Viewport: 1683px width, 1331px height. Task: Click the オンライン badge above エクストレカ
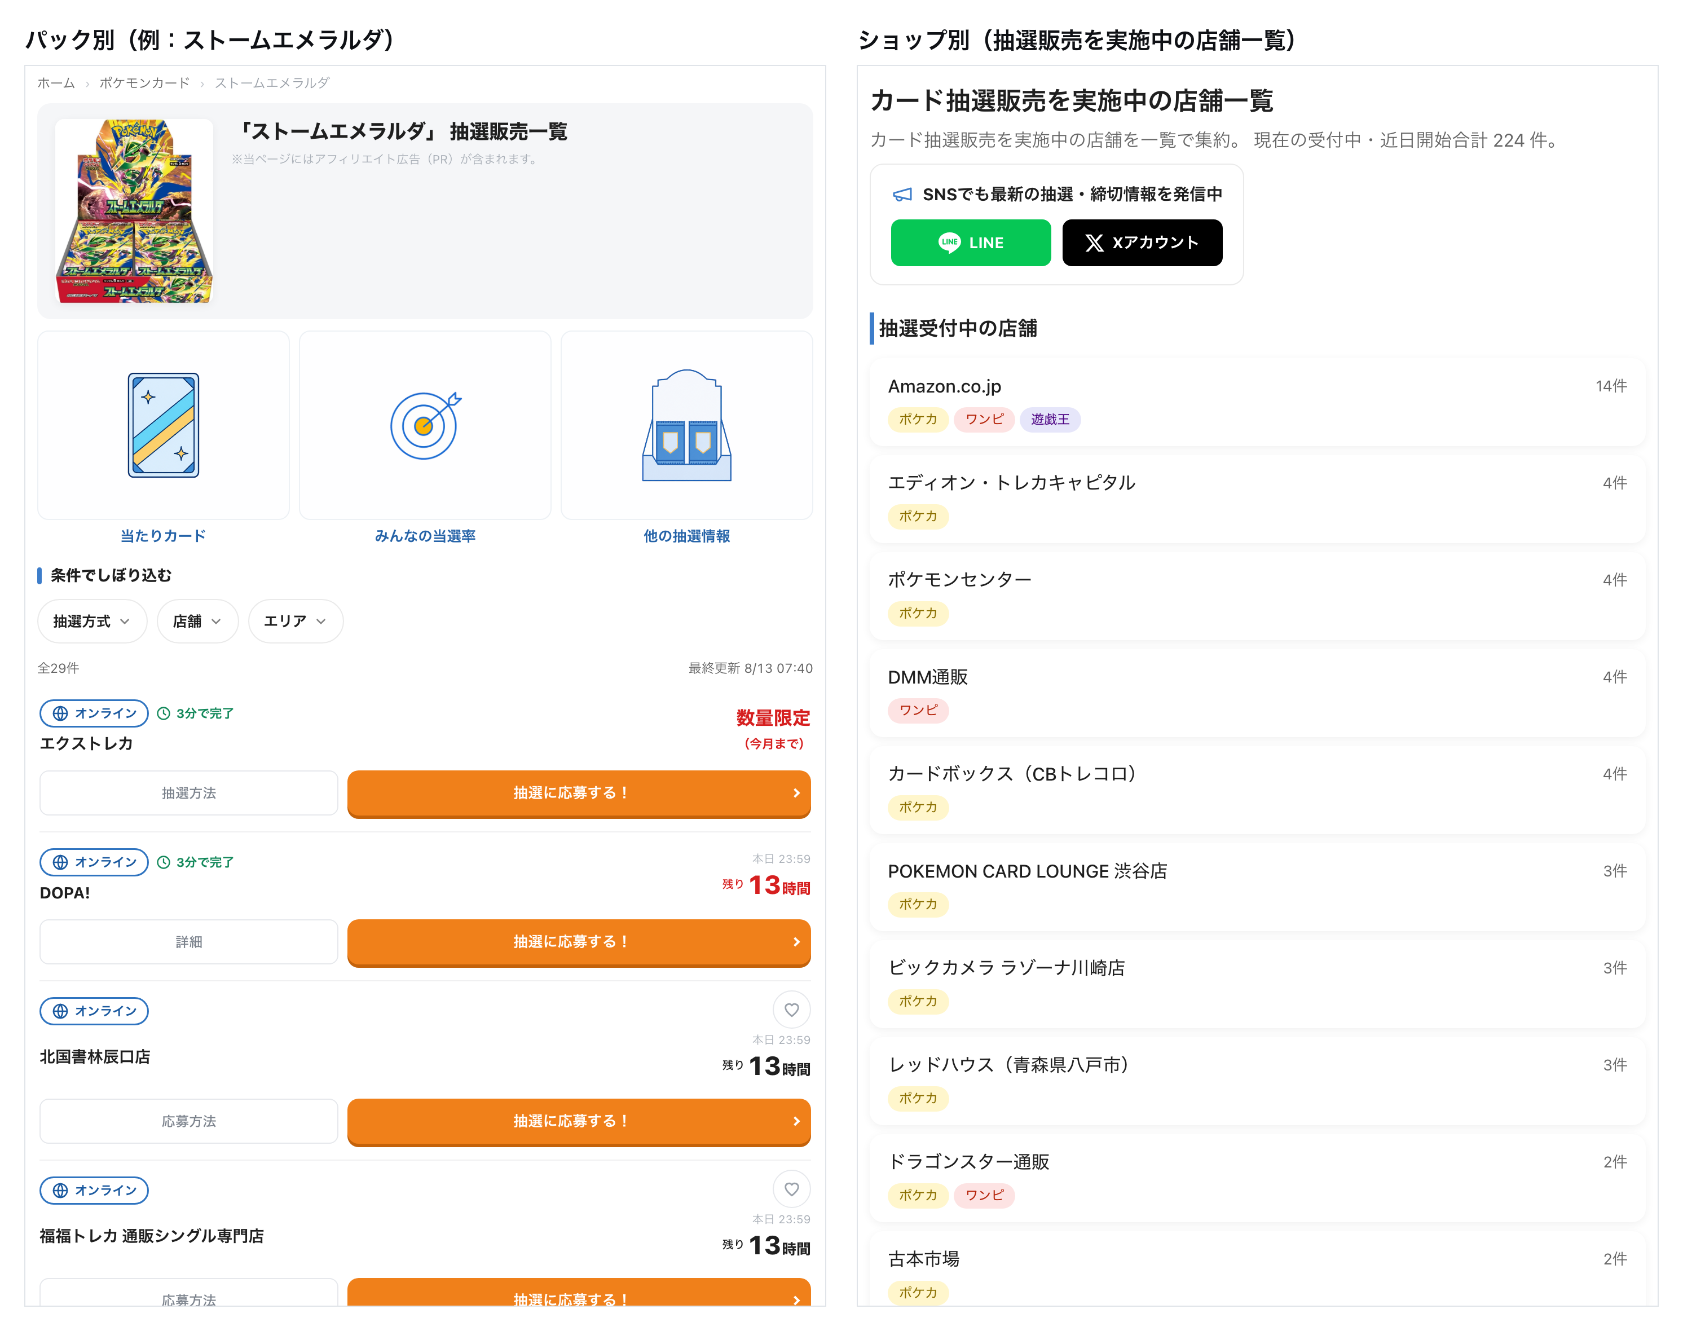tap(94, 713)
